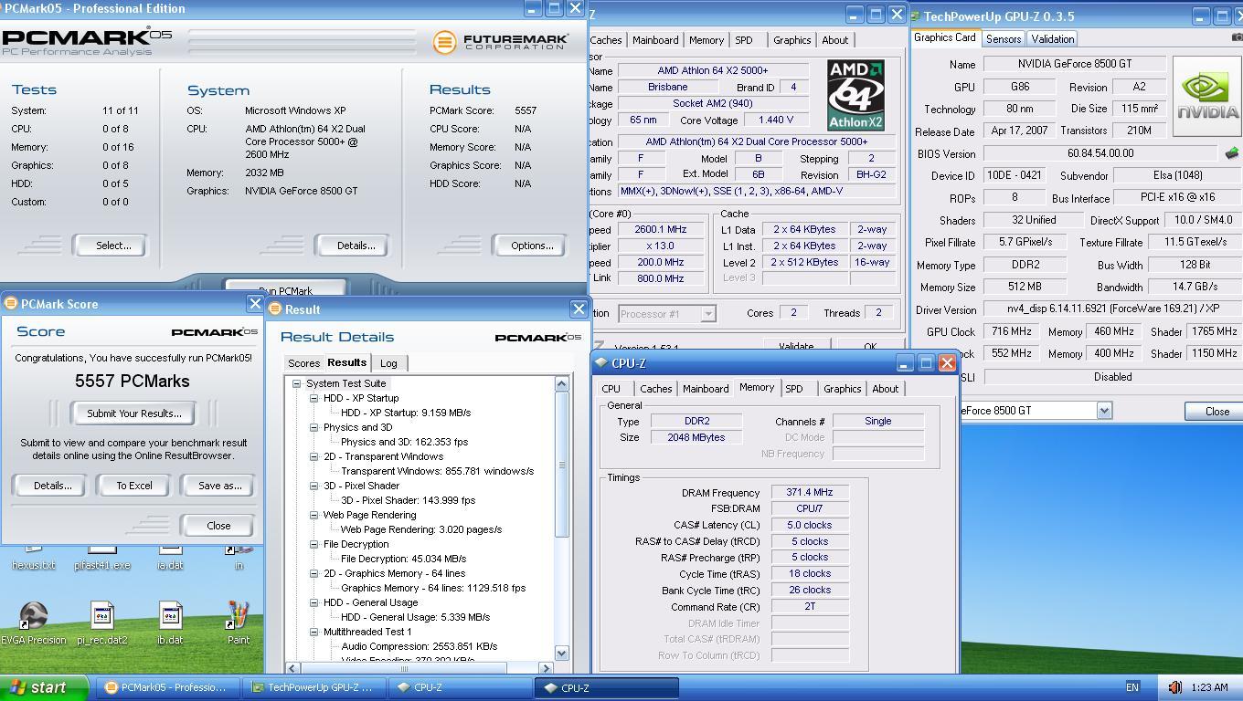
Task: Click the right arrow of the result horizontal scrollbar
Action: click(x=546, y=668)
